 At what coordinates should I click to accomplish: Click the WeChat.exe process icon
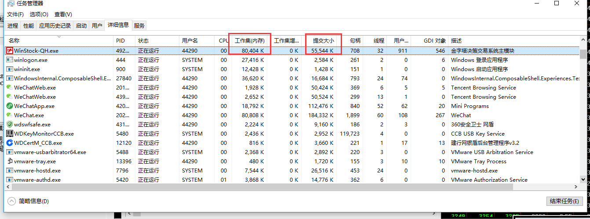10,115
